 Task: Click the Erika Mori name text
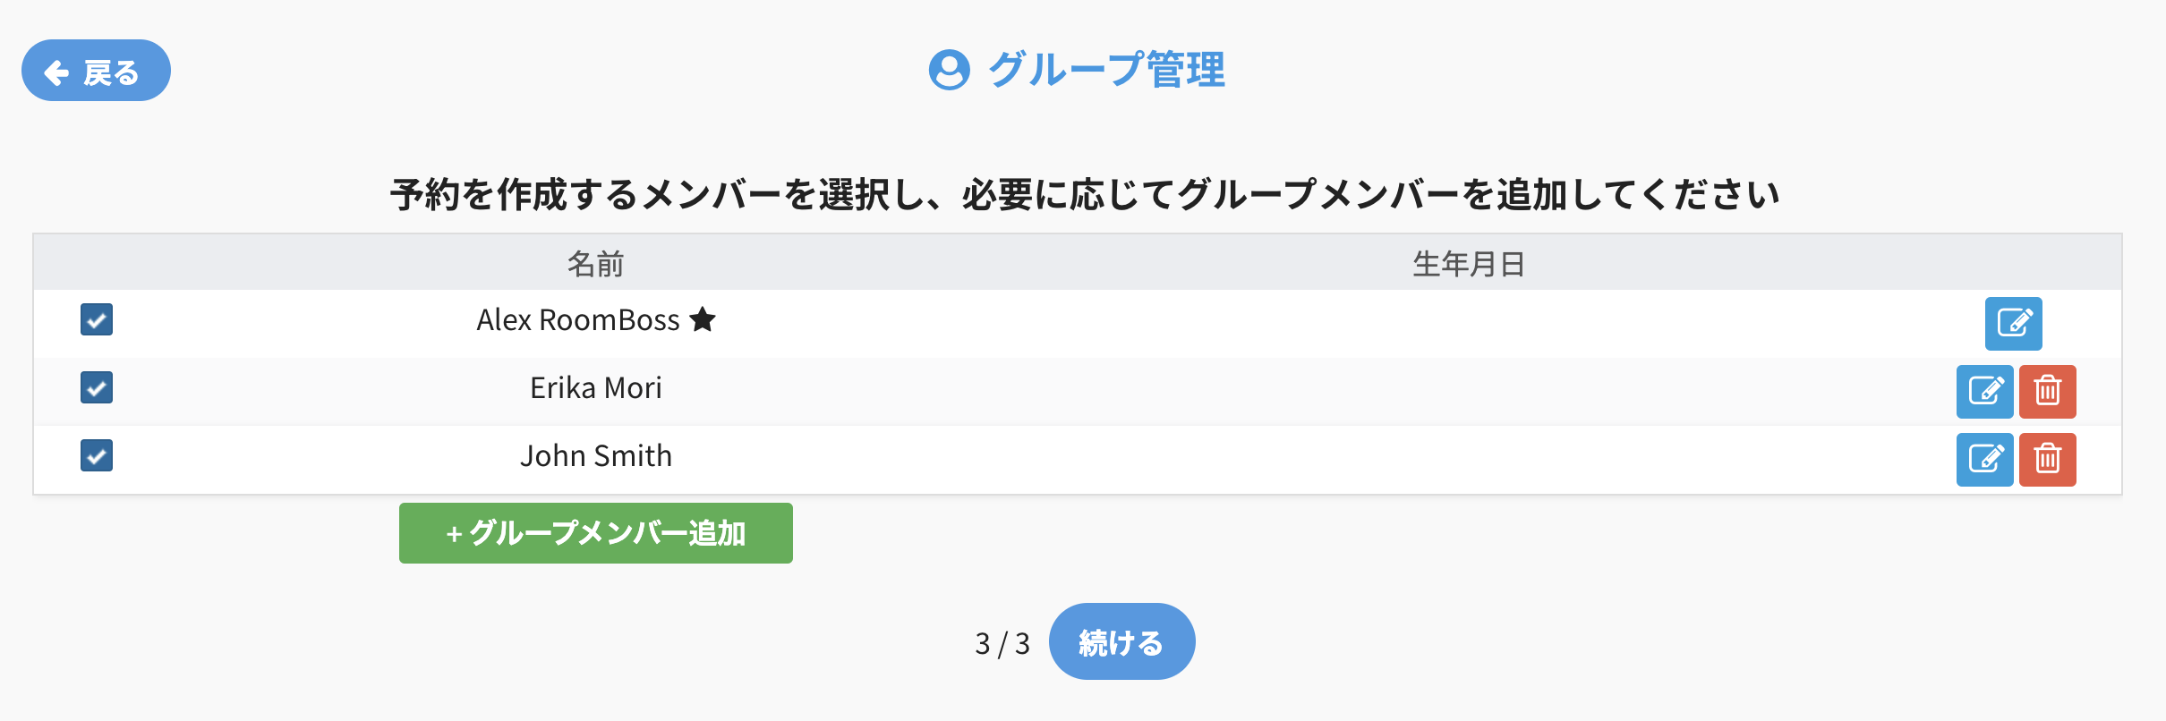pyautogui.click(x=595, y=388)
